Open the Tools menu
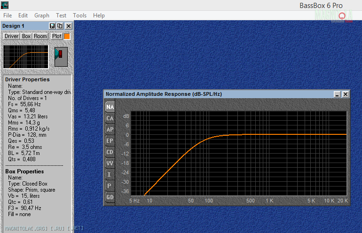Image resolution: width=362 pixels, height=233 pixels. tap(79, 16)
